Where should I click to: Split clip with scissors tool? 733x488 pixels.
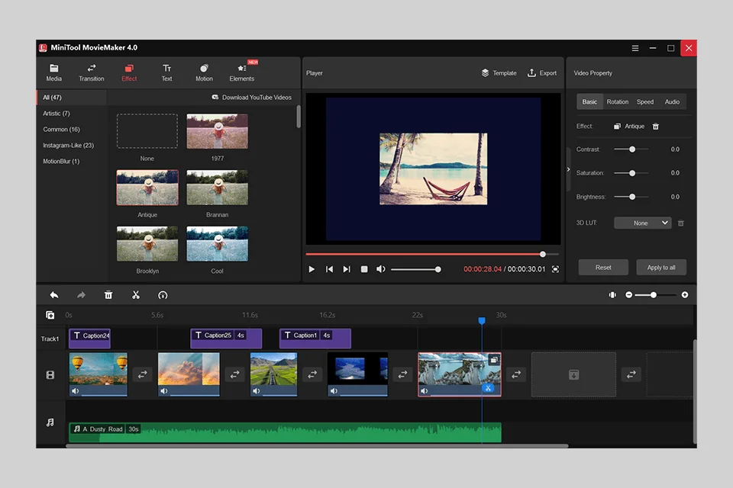(x=136, y=295)
